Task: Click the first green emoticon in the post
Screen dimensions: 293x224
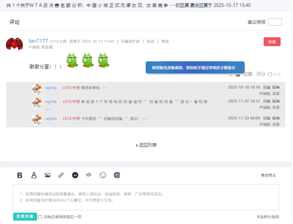Action: 72,61
